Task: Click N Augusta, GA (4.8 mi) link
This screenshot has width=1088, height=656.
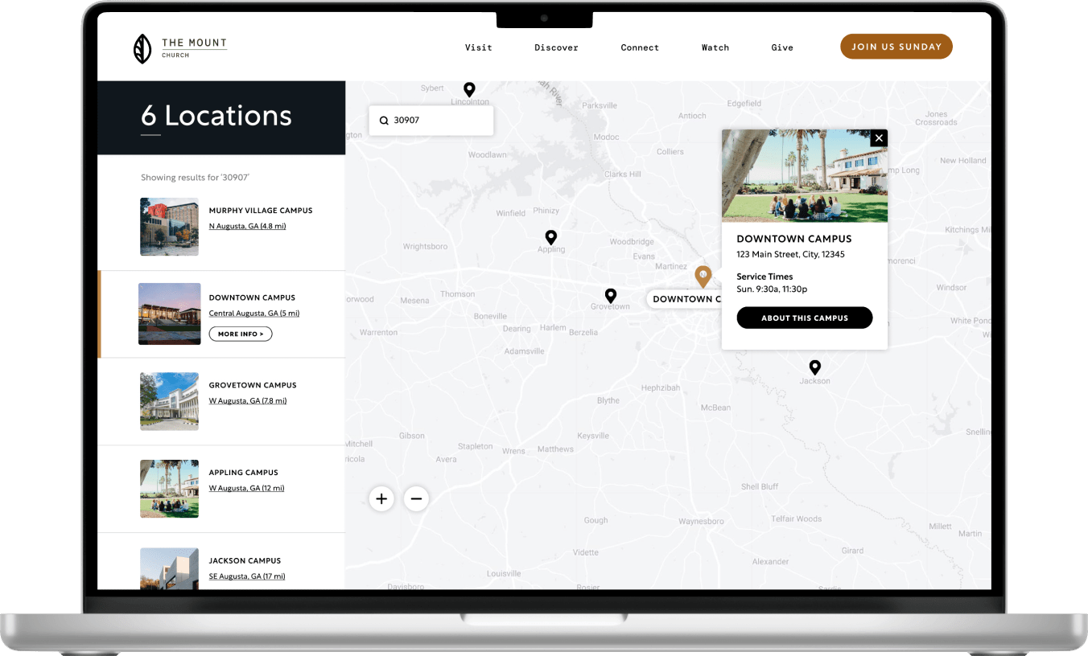Action: 247,226
